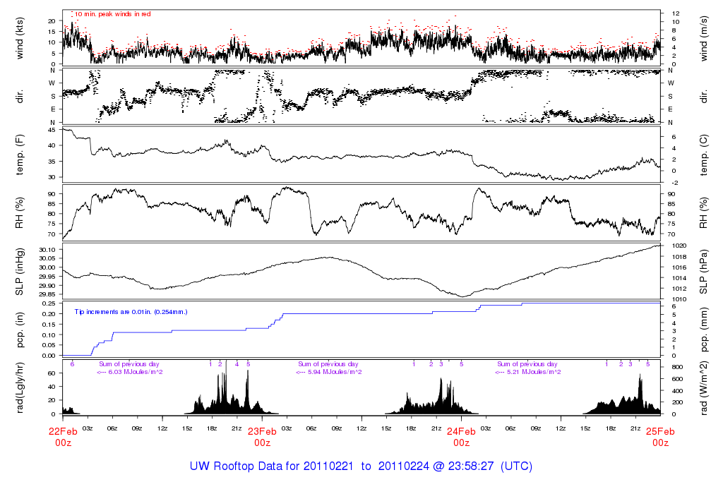The image size is (723, 494).
Task: Click the '1020' hPa tick value
Action: (x=679, y=246)
